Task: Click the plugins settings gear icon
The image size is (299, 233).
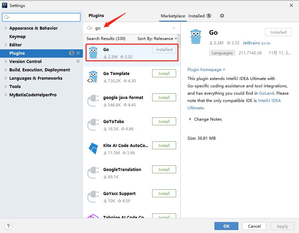Action: [x=222, y=16]
